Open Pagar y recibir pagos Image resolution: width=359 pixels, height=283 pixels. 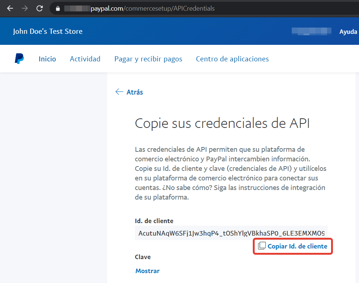tap(148, 59)
